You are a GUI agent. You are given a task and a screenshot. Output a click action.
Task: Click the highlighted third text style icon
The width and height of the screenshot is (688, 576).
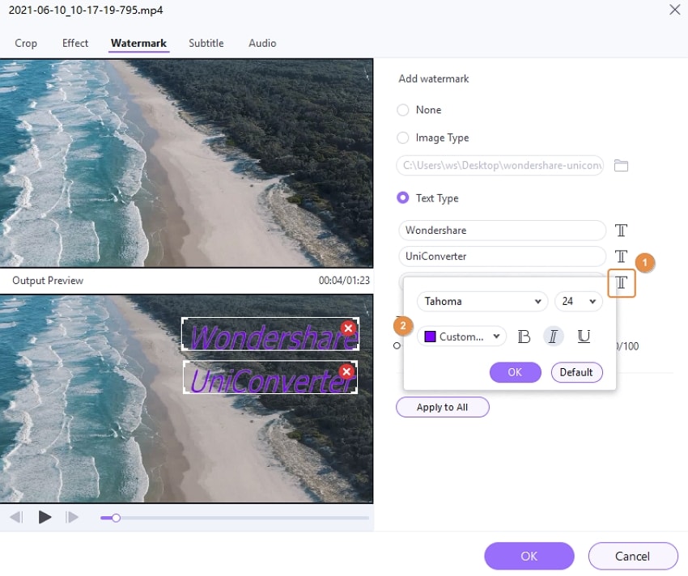622,283
